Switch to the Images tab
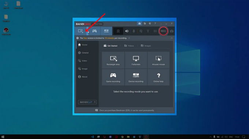 pos(146,46)
